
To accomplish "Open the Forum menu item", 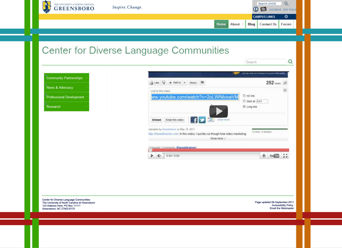I will point(286,24).
